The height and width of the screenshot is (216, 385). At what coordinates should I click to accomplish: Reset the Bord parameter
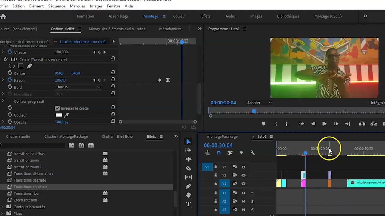[113, 87]
